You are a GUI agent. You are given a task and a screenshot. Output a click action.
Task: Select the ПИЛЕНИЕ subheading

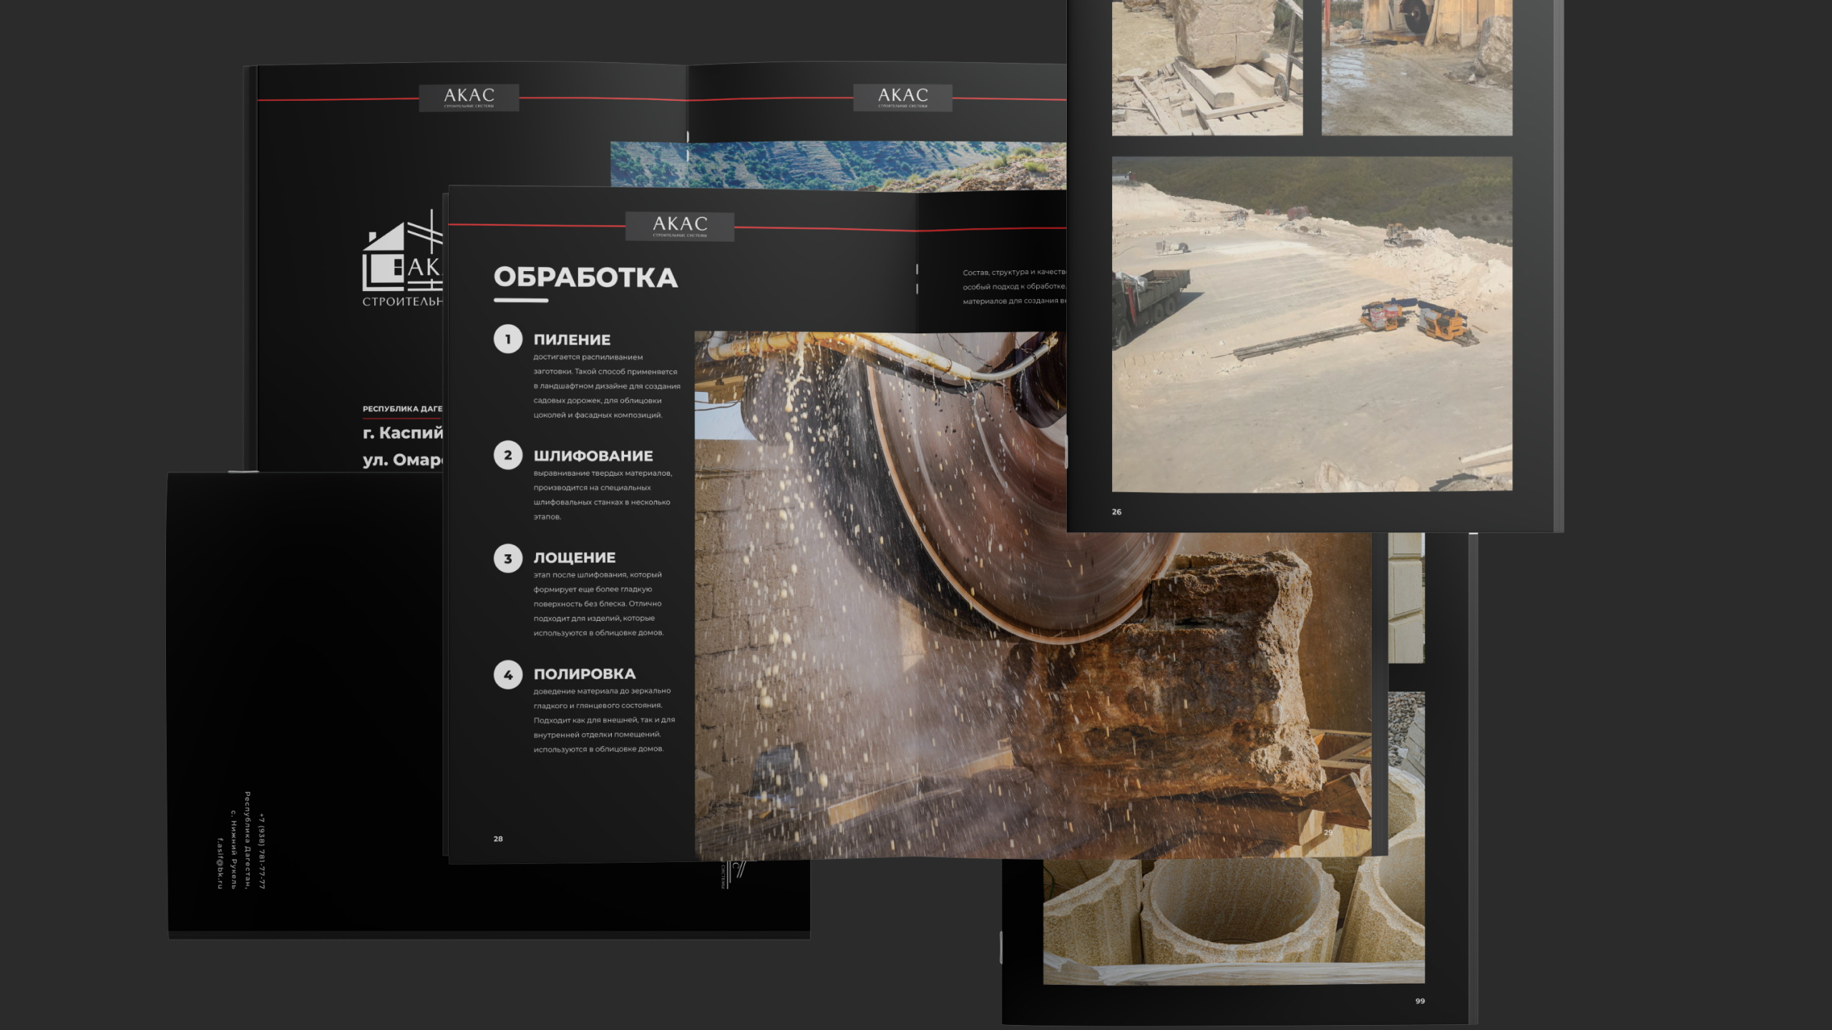tap(572, 340)
